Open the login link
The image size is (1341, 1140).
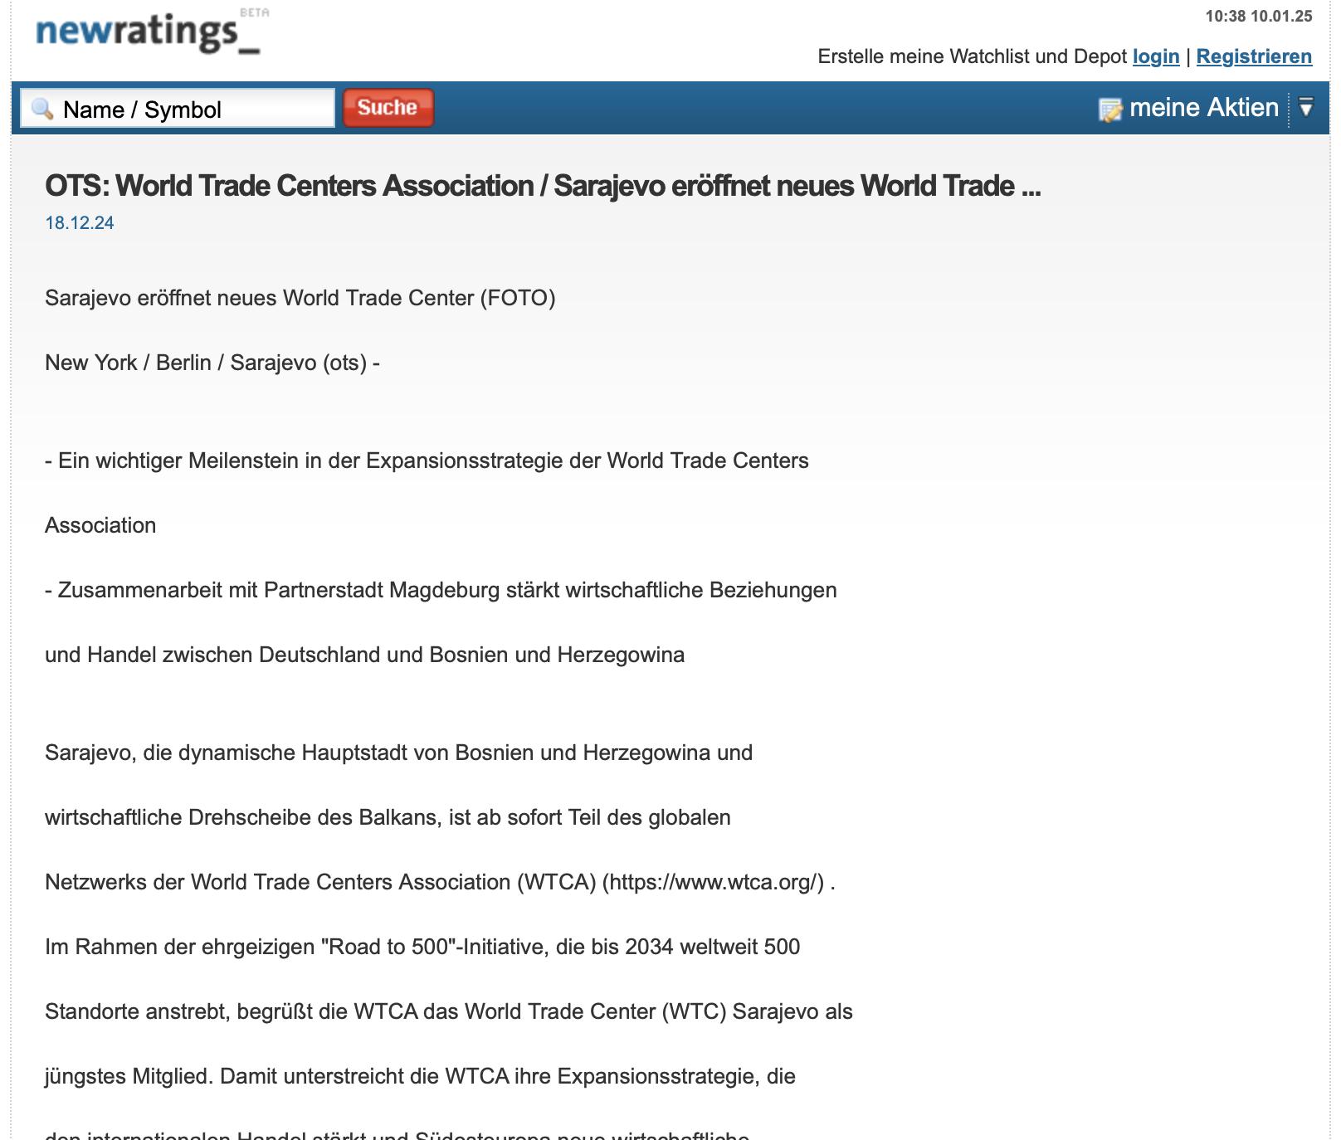tap(1156, 56)
